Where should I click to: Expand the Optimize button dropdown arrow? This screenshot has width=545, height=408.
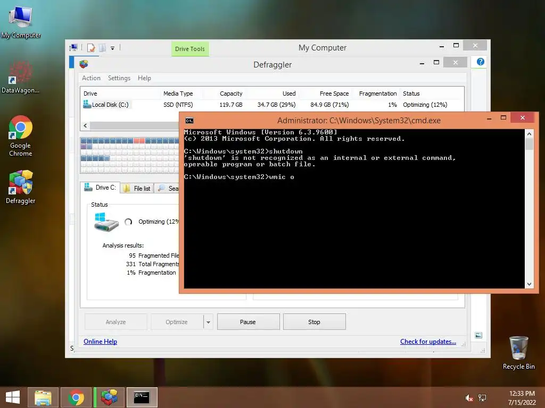click(x=208, y=321)
